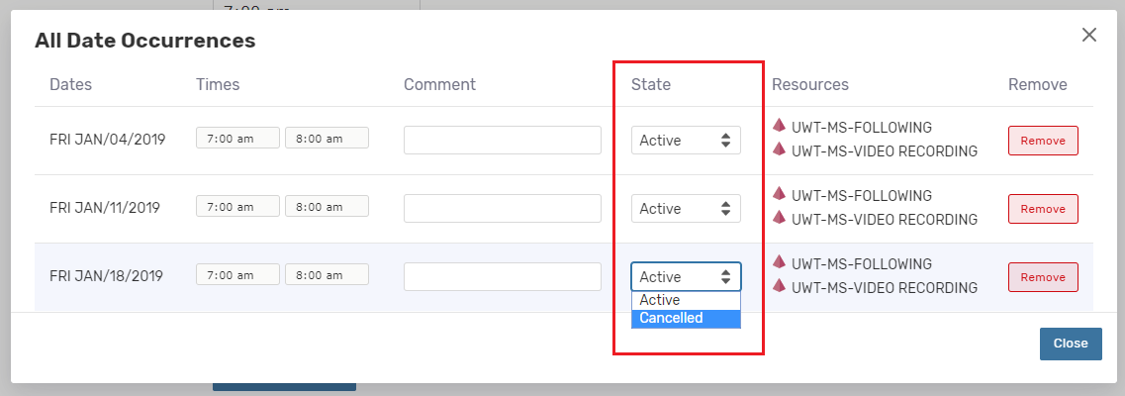Close the All Date Occurrences dialog with X
Screen dimensions: 1125x396
pyautogui.click(x=1089, y=36)
